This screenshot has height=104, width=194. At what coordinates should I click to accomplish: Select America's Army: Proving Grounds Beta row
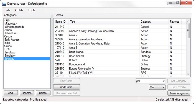pyautogui.click(x=120, y=31)
